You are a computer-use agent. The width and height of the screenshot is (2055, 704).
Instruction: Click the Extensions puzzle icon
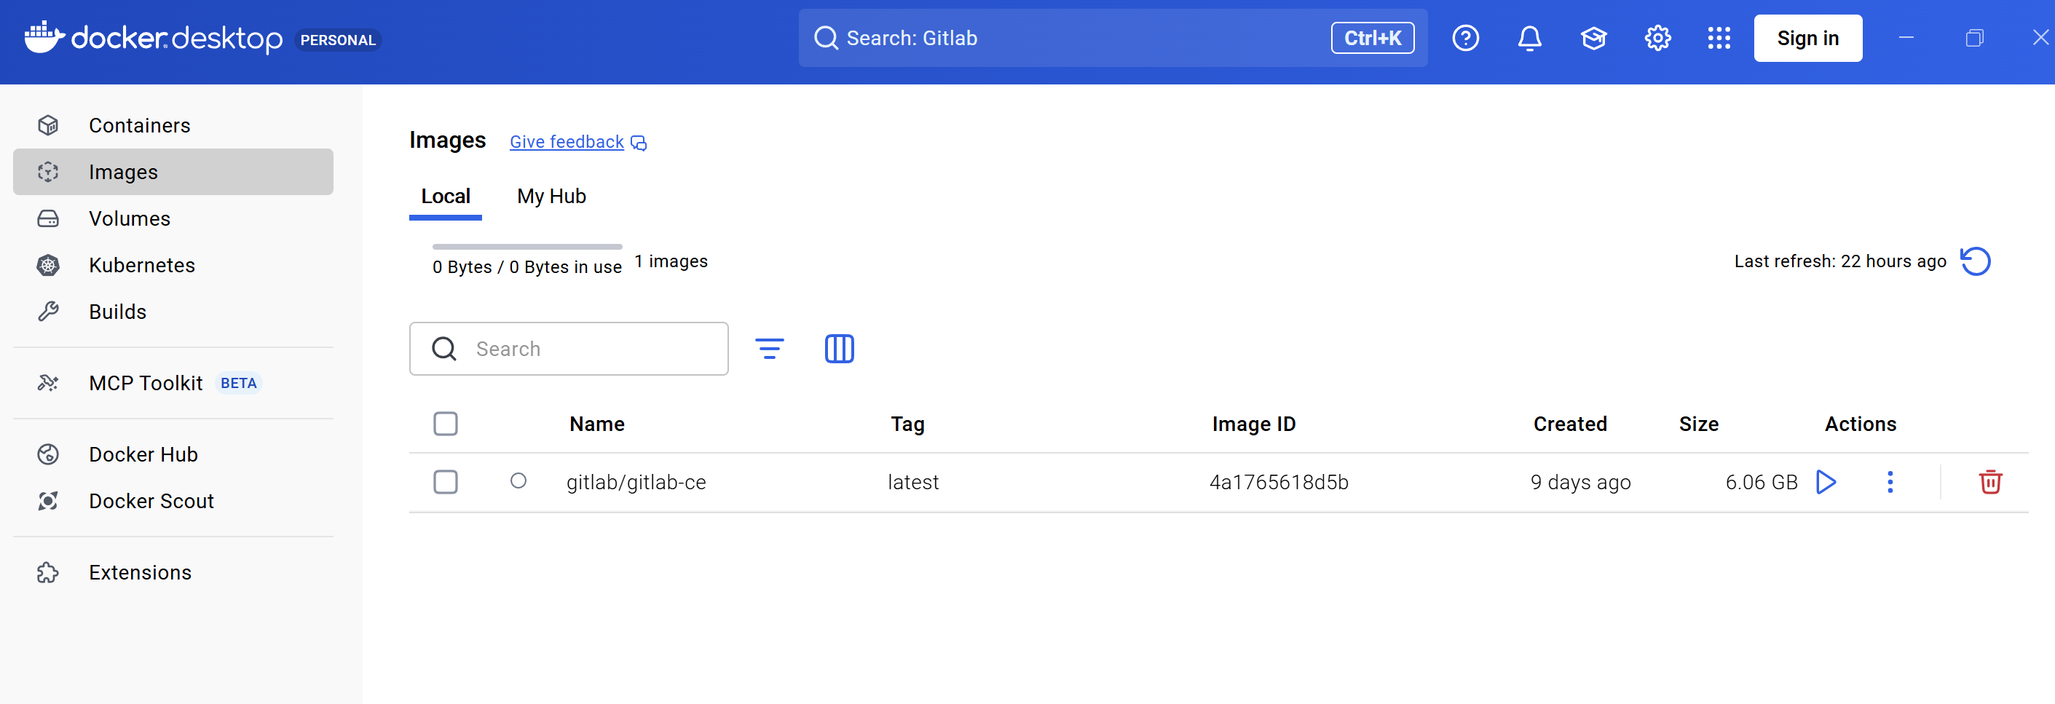(x=48, y=572)
